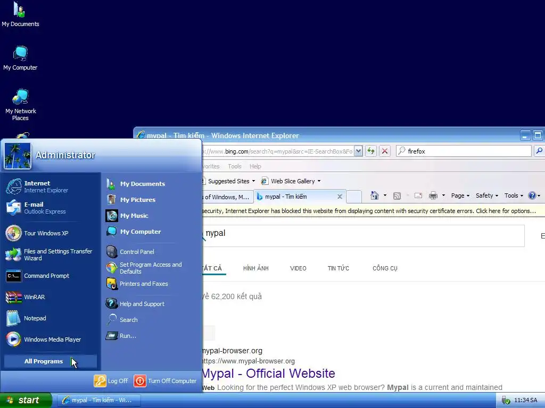
Task: Click the IE refresh button
Action: pos(371,151)
